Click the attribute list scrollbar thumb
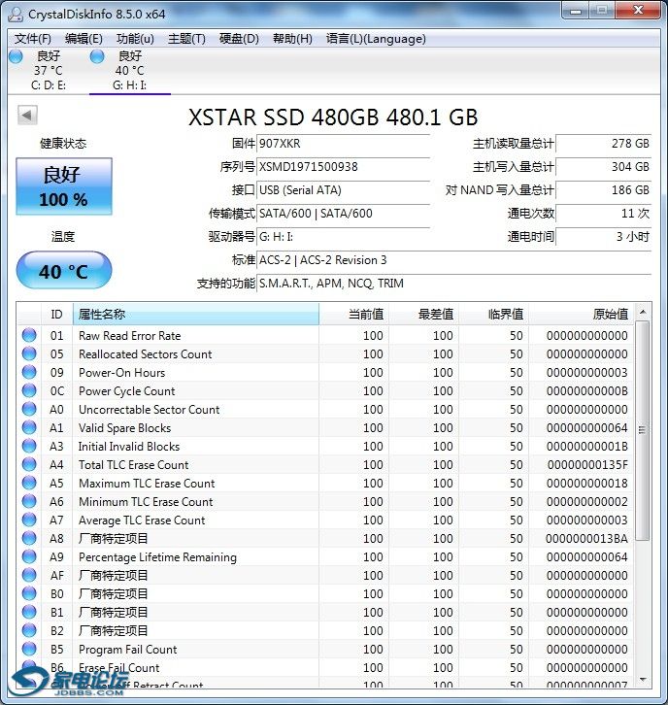This screenshot has width=668, height=705. [643, 430]
